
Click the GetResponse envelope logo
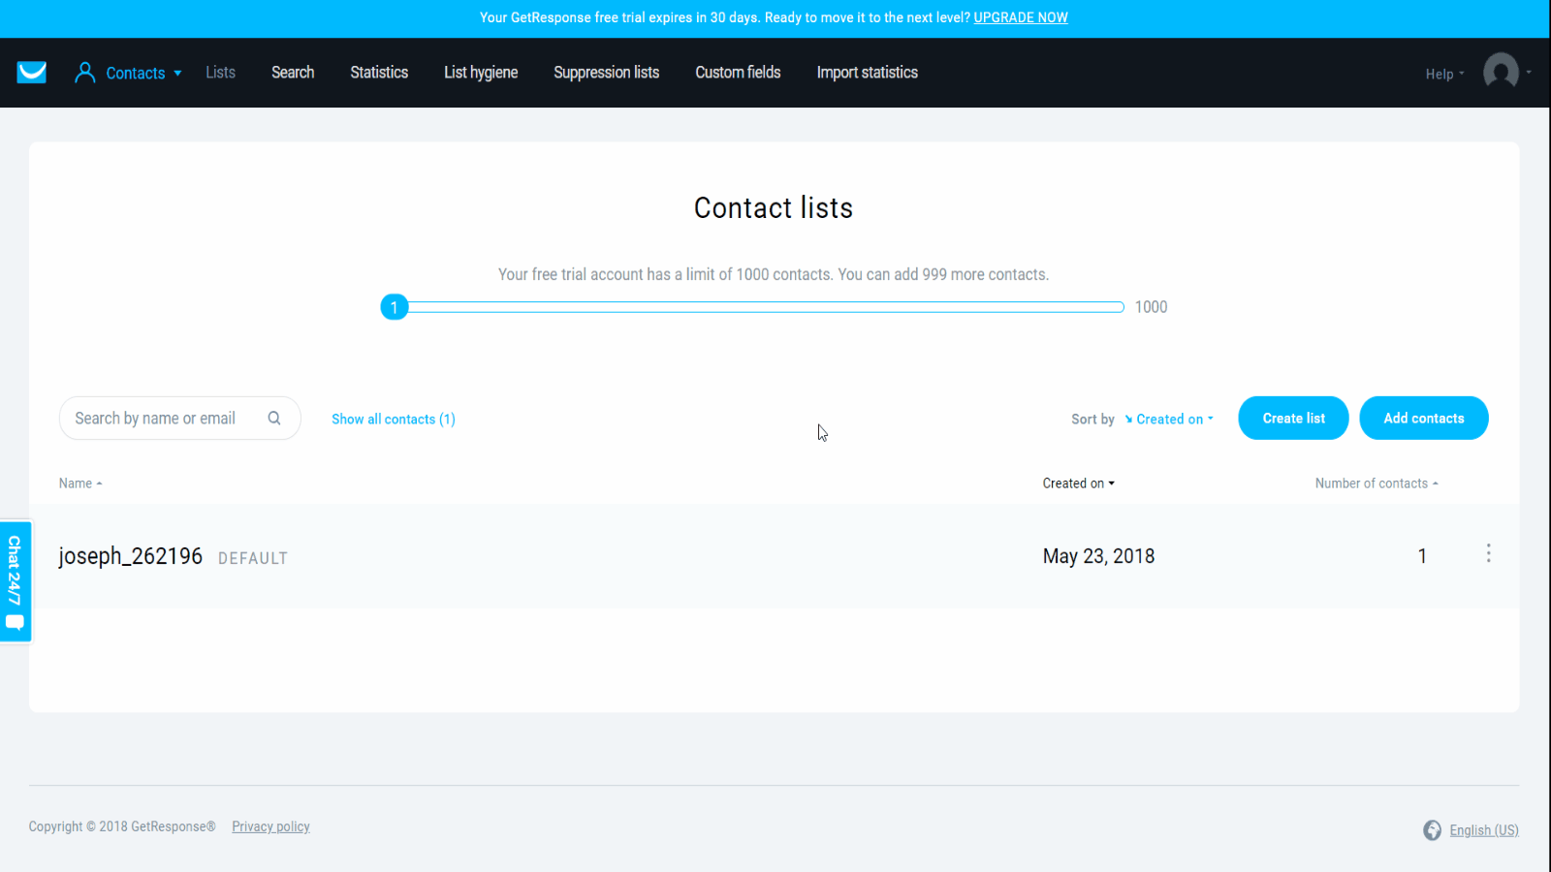(x=32, y=73)
